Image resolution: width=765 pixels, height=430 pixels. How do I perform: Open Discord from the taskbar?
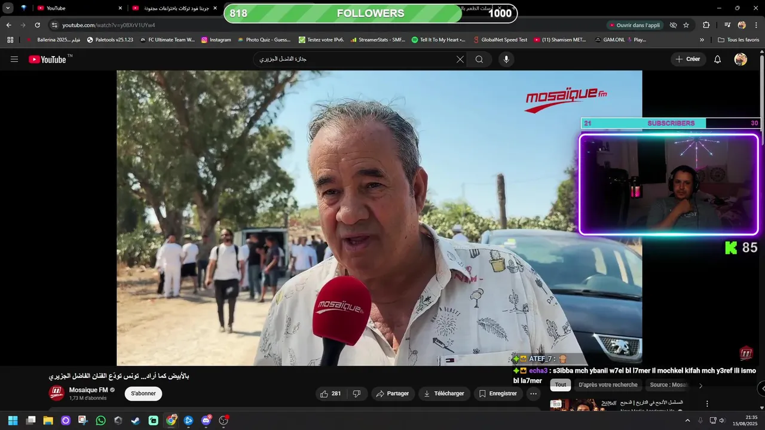point(206,420)
